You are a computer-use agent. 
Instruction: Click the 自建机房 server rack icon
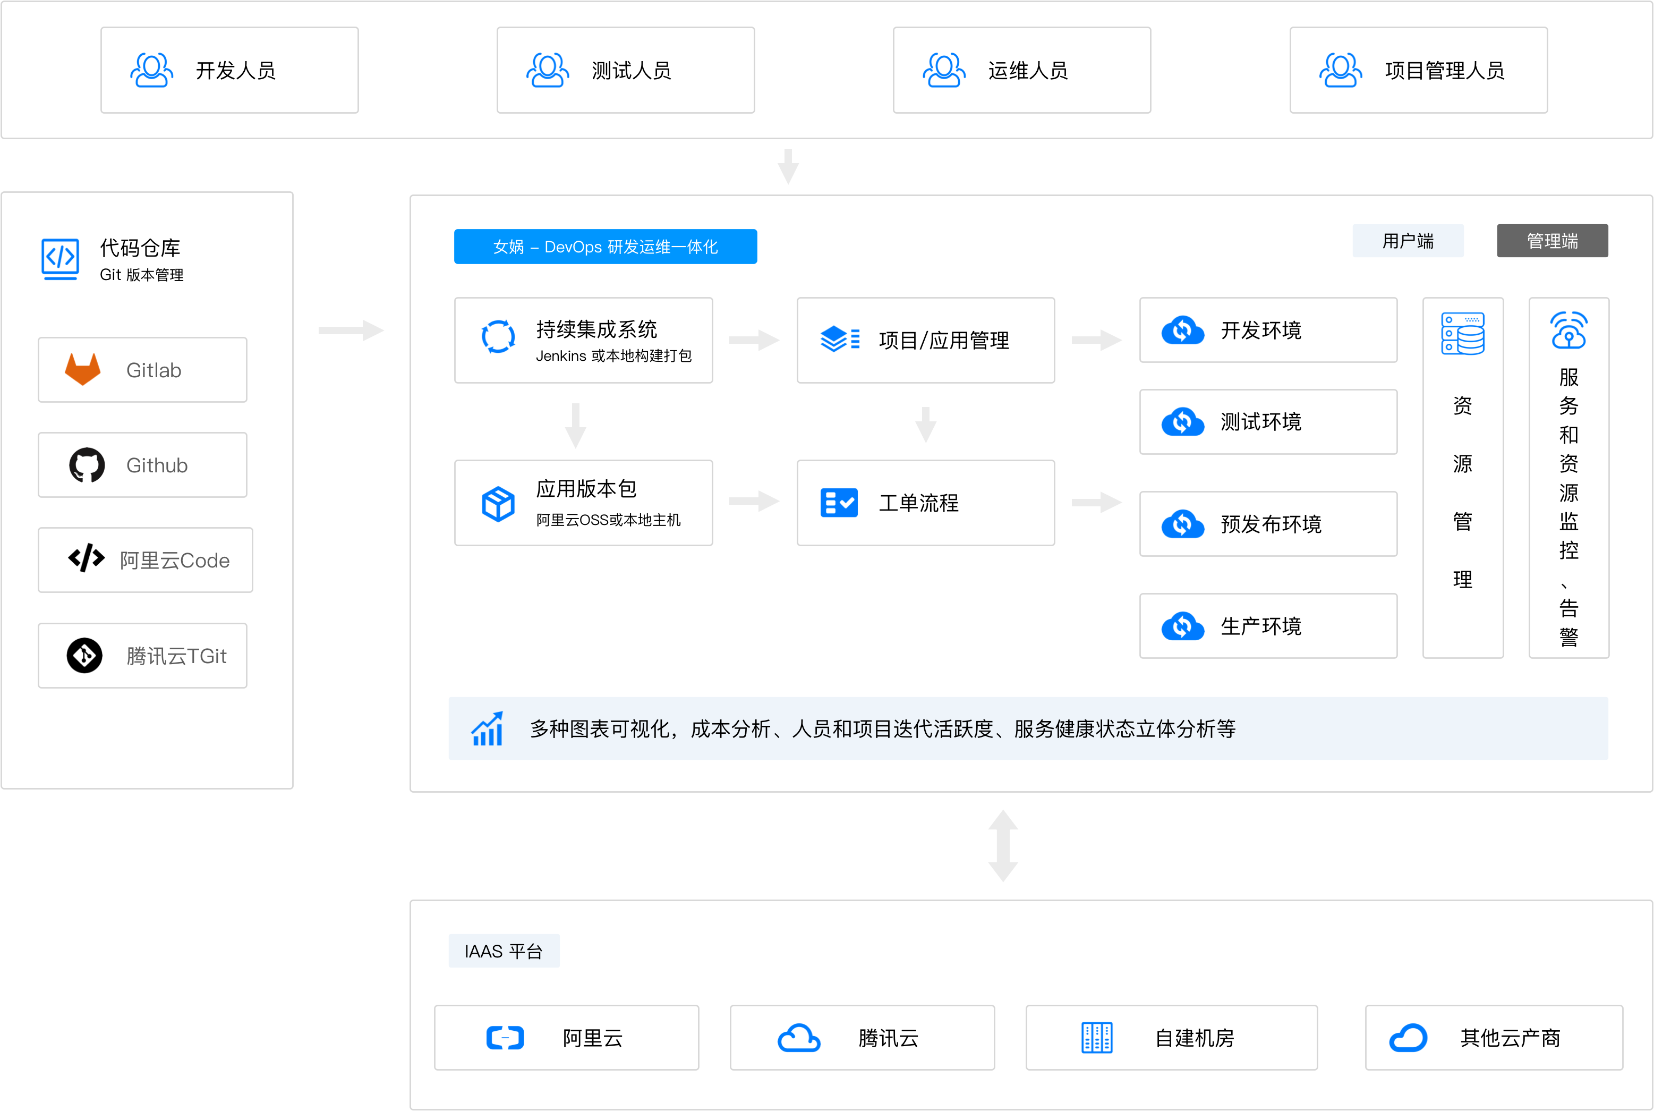[x=1096, y=1037]
